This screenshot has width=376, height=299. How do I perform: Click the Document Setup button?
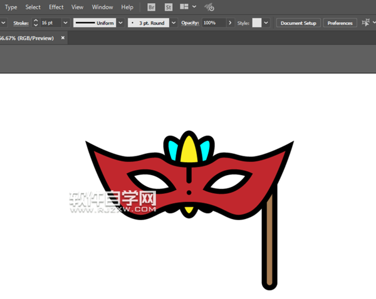pos(298,23)
